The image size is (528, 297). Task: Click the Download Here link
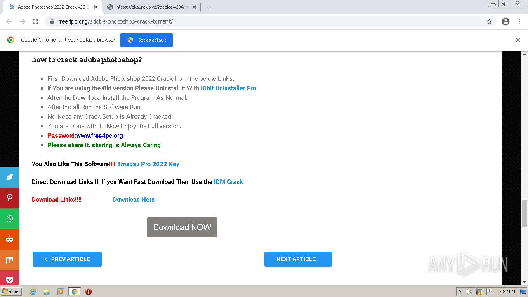pyautogui.click(x=134, y=200)
